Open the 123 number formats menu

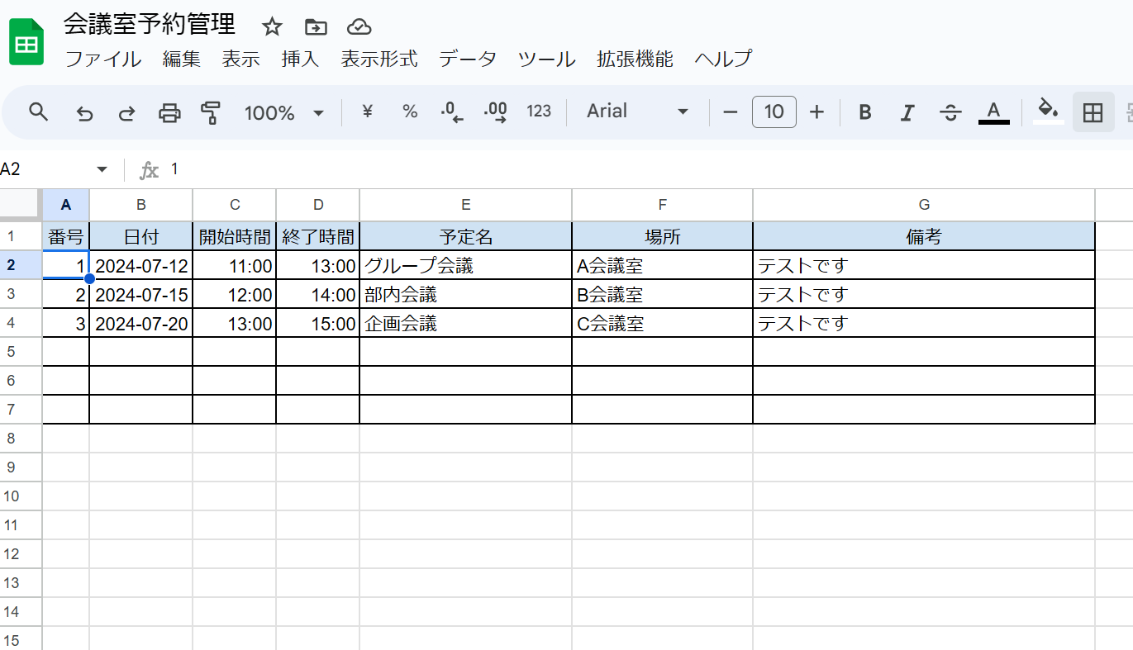[x=539, y=111]
